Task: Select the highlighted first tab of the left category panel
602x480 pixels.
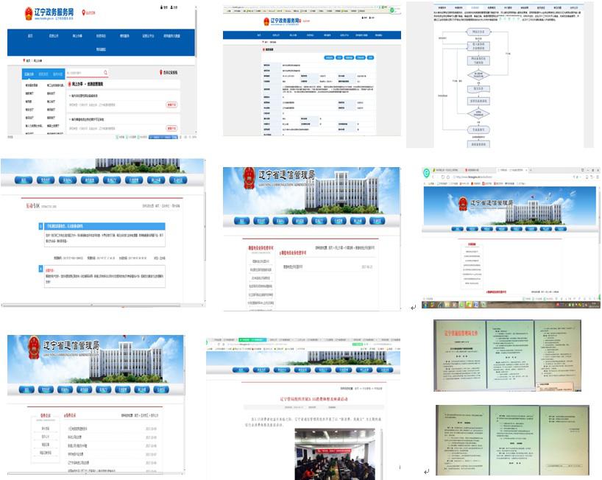Action: [29, 74]
